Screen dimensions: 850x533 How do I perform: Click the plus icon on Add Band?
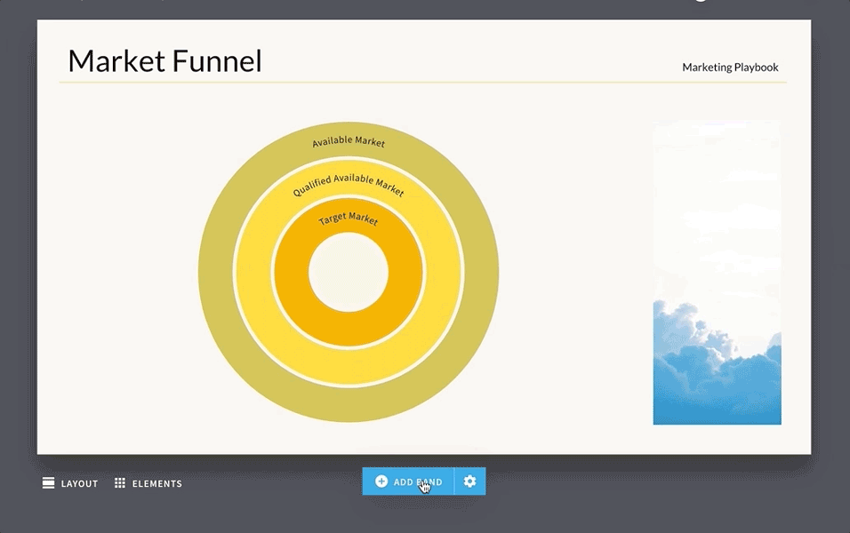(x=381, y=481)
